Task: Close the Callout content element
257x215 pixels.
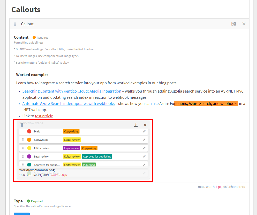Action: pos(244,23)
